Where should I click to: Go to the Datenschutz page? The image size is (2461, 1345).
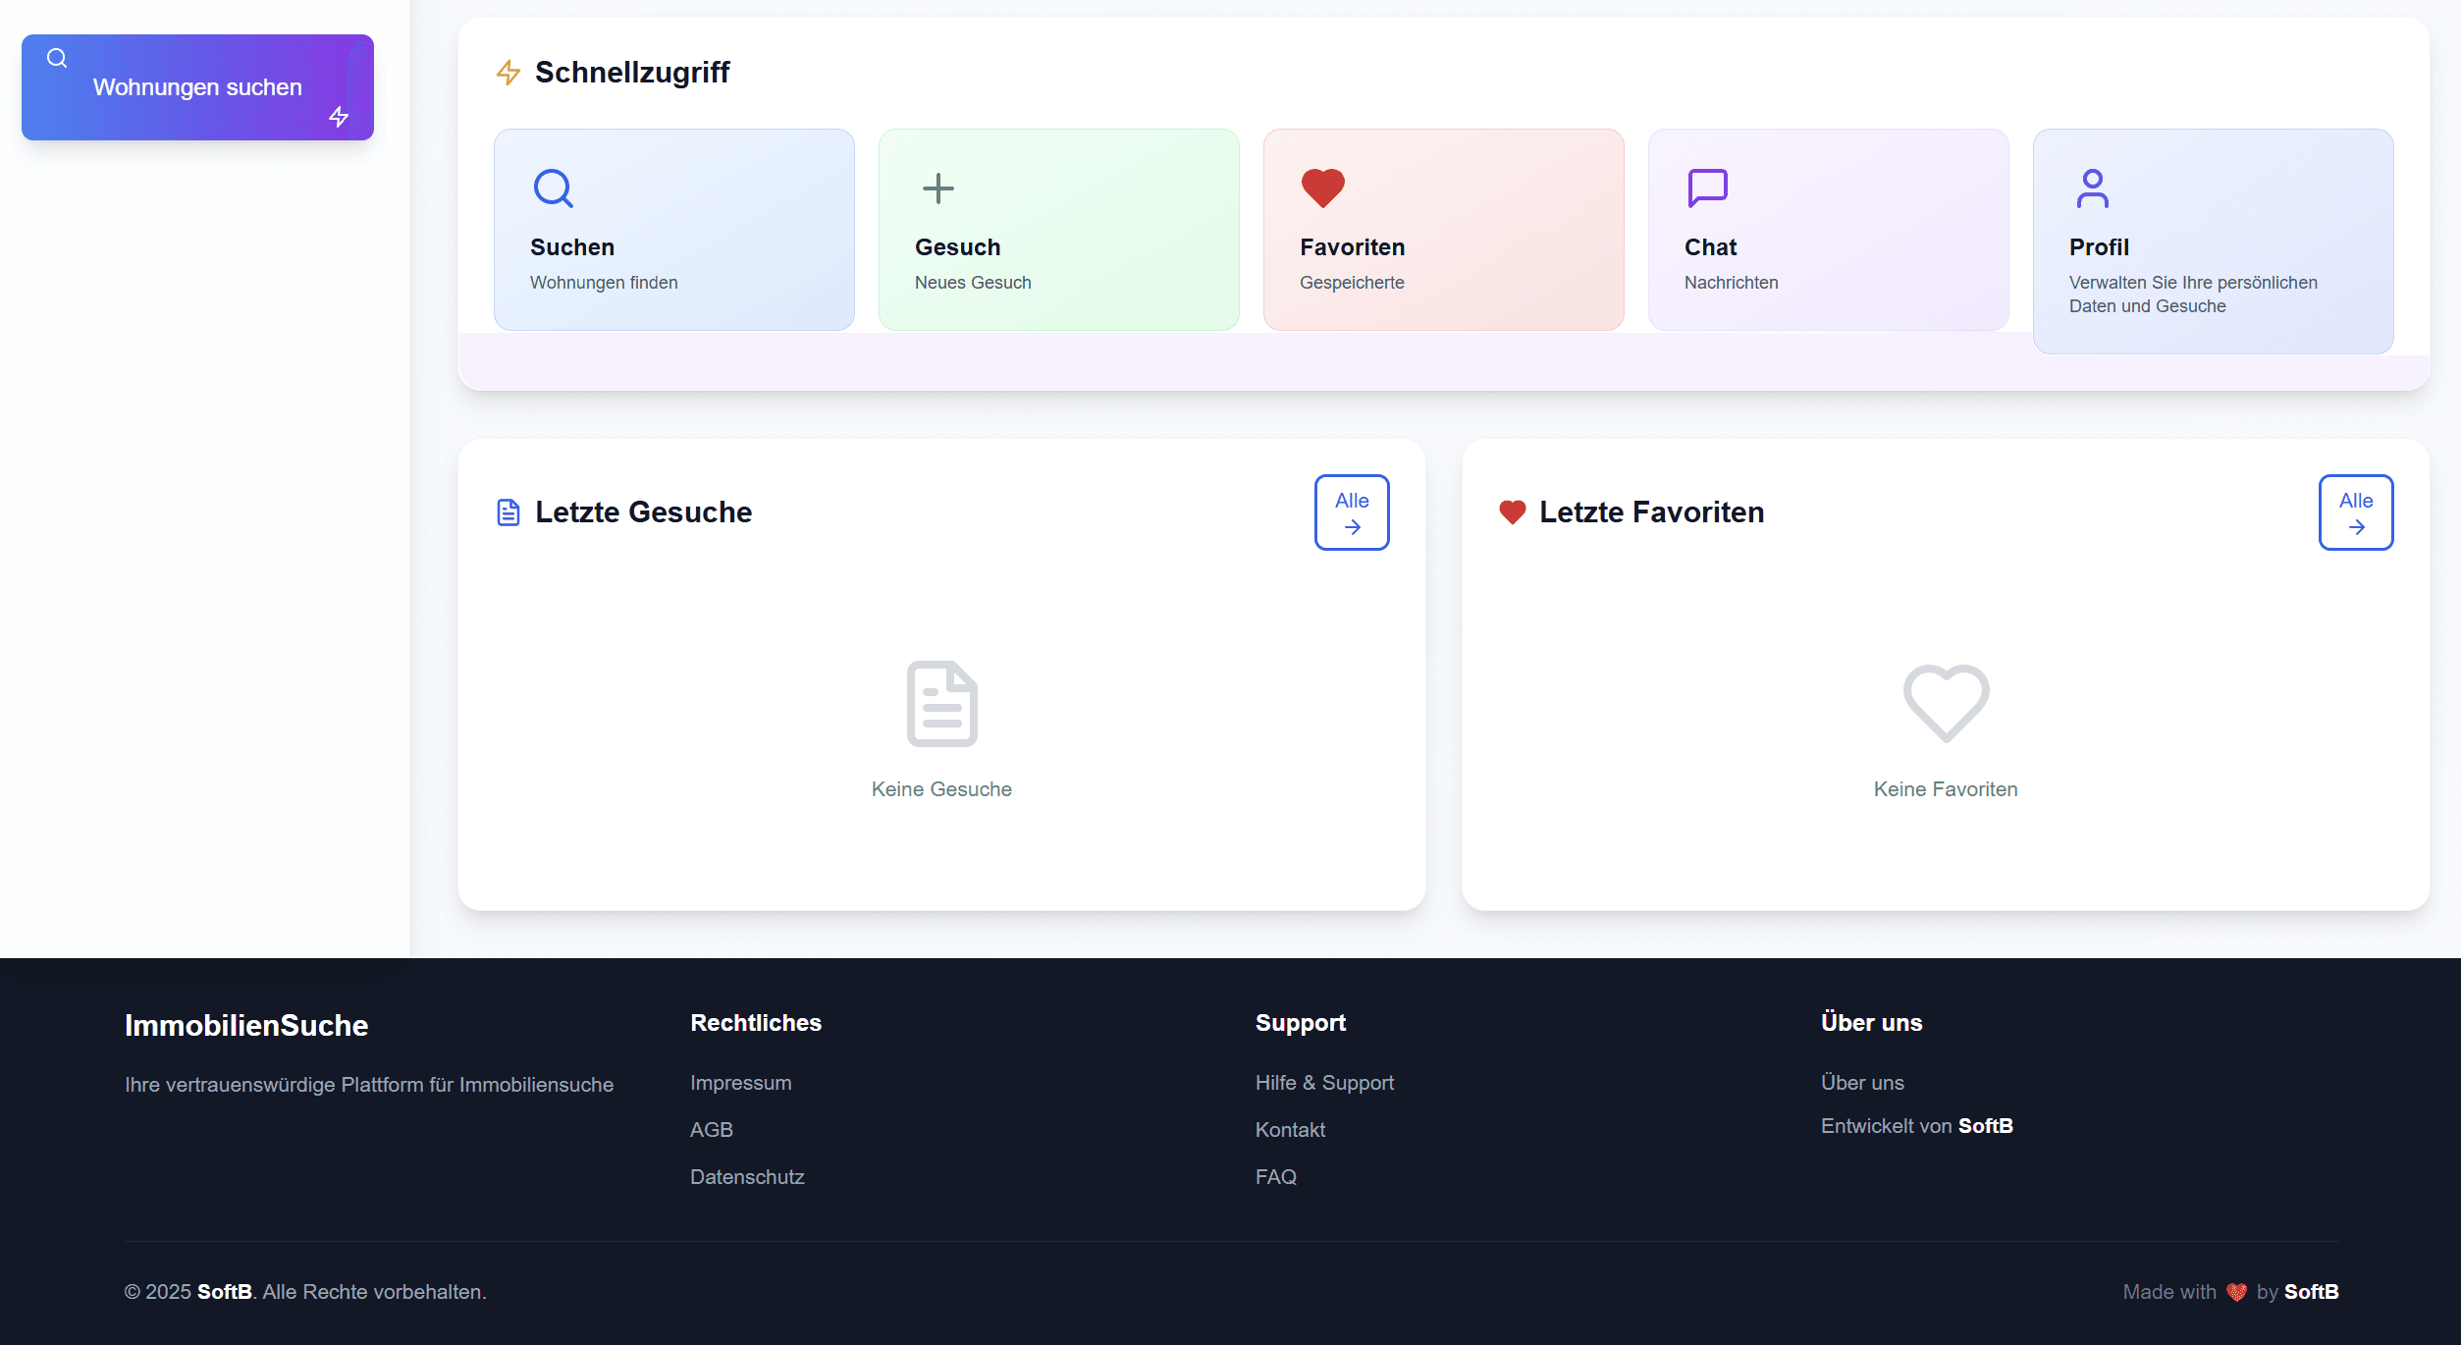pyautogui.click(x=746, y=1177)
